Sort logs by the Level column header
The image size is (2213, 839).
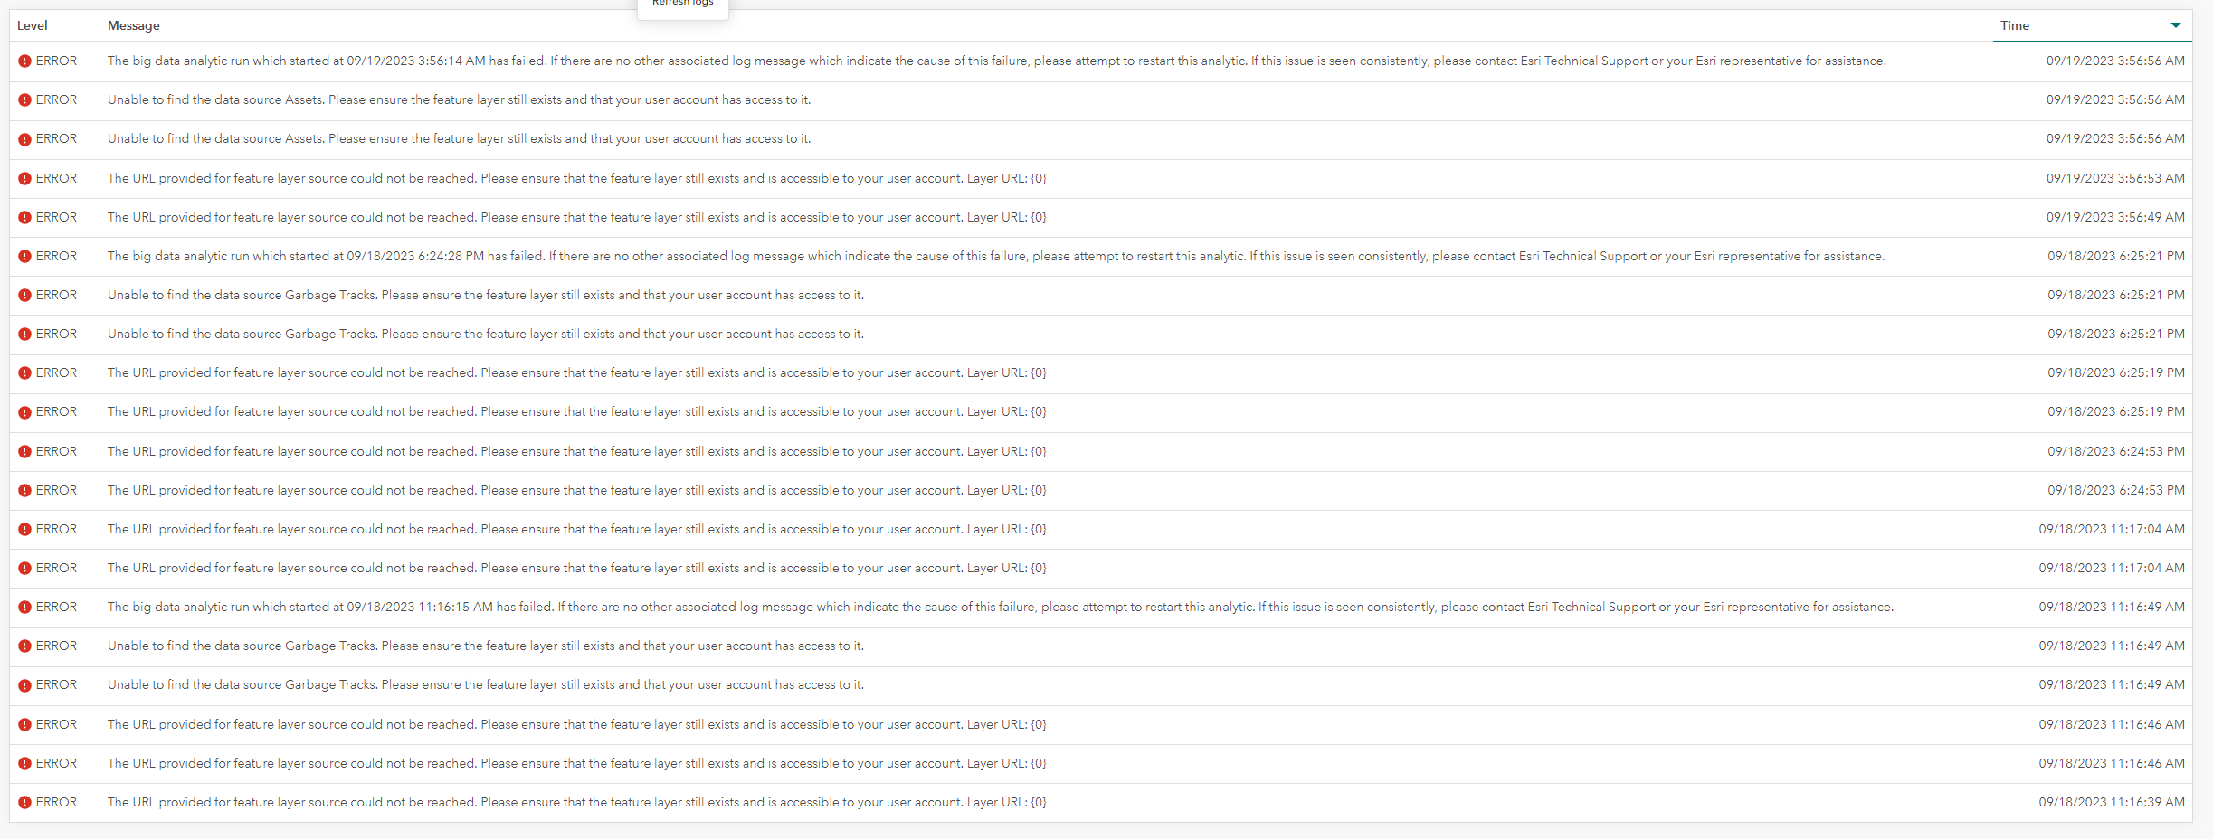pyautogui.click(x=33, y=25)
